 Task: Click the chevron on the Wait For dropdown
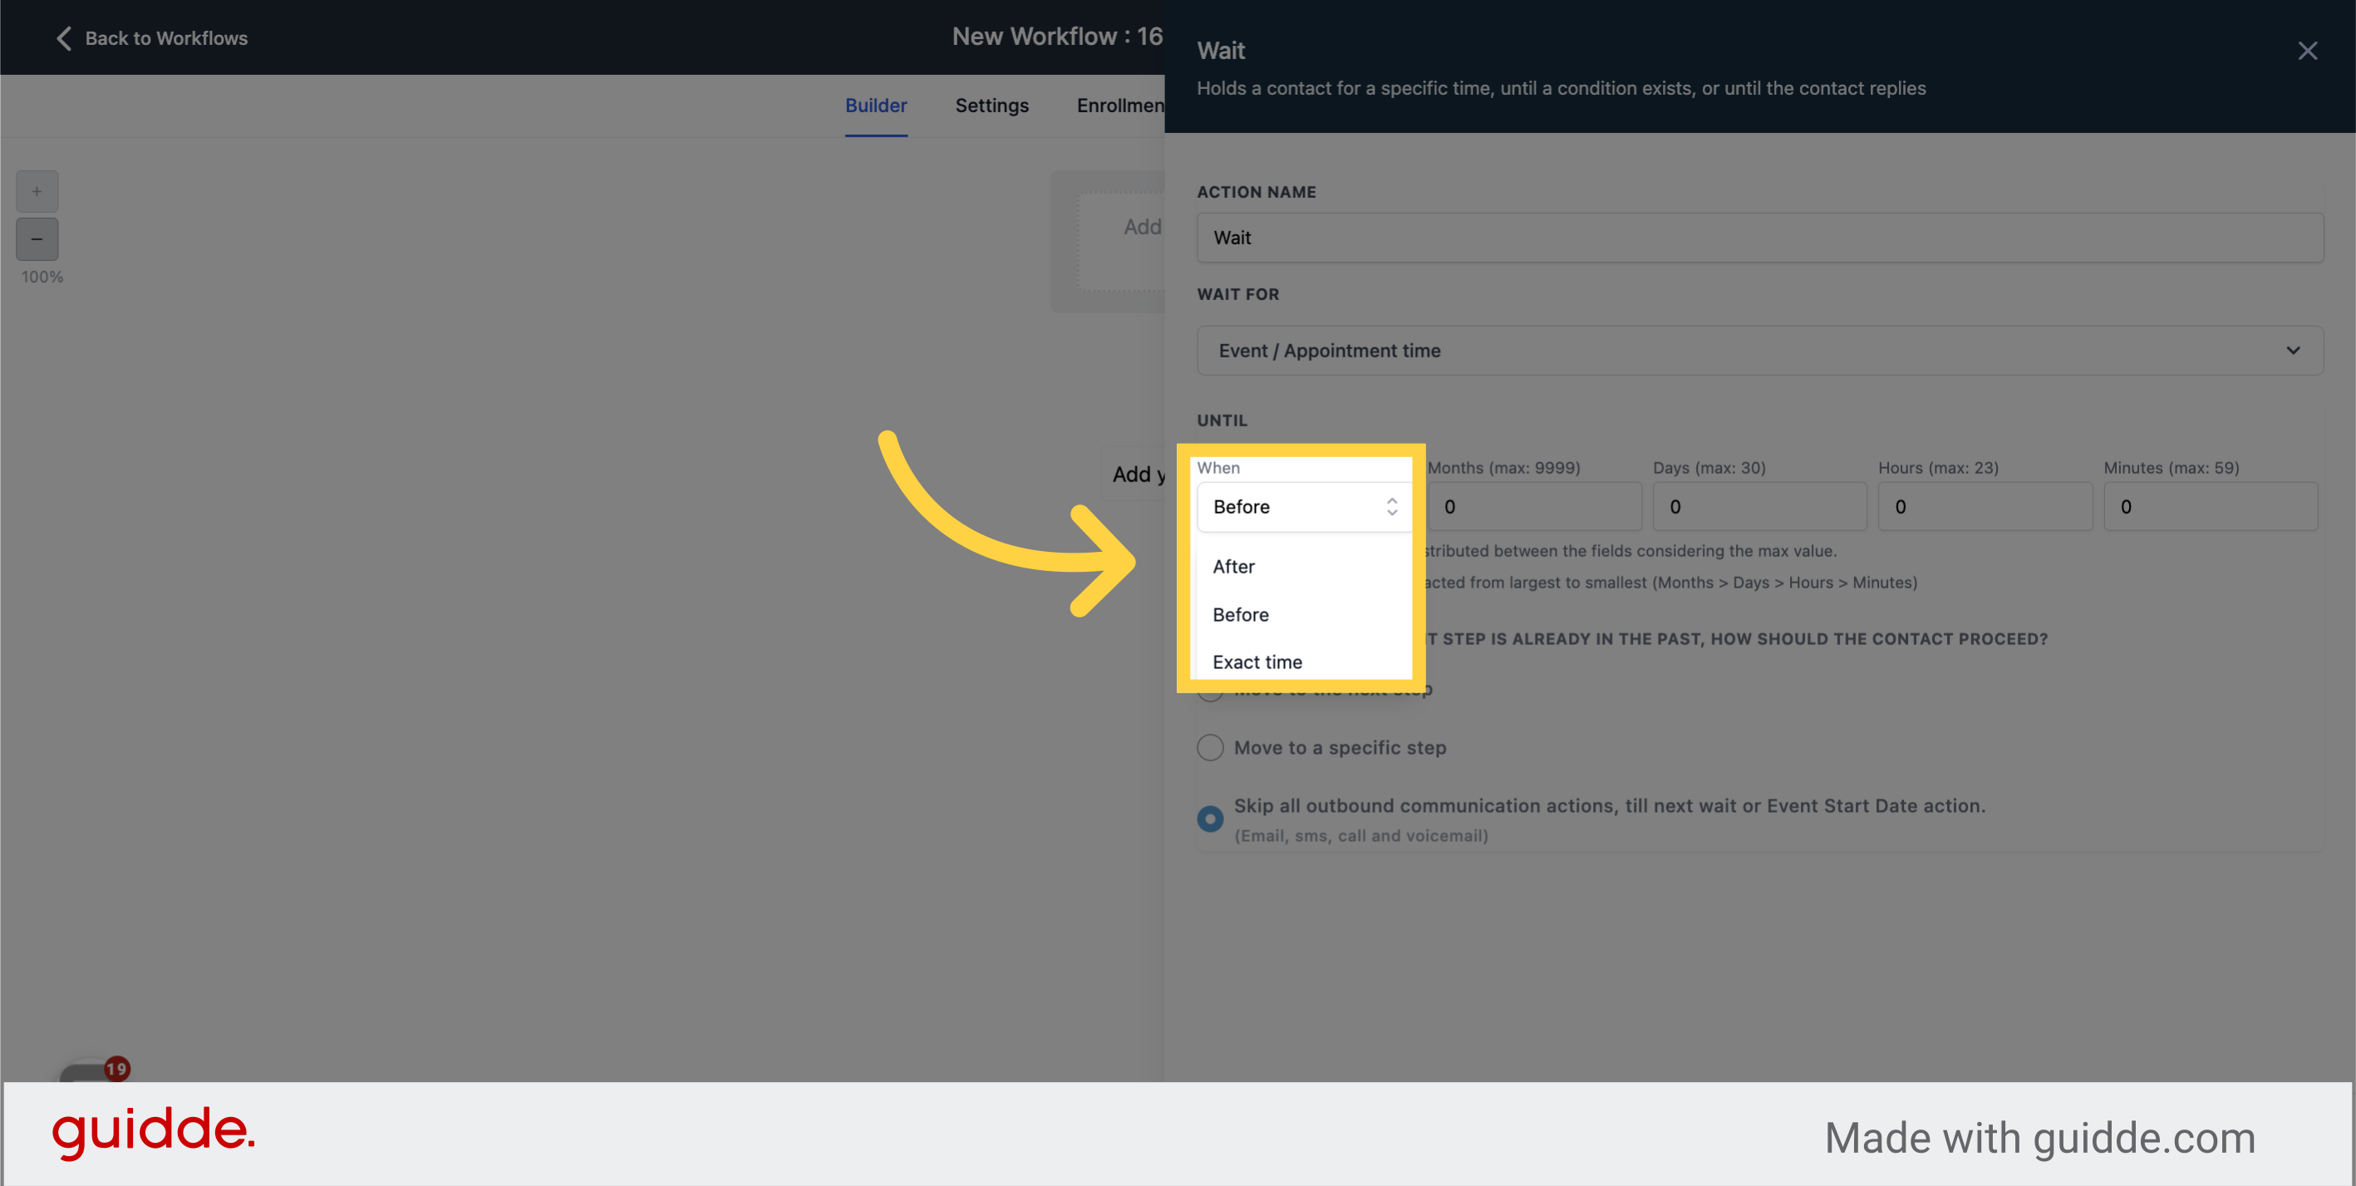pos(2293,350)
